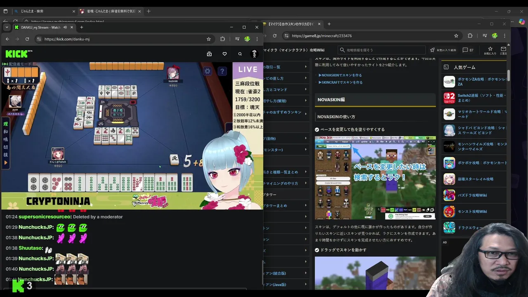
Task: Toggle the 理 auto button in mahjong game
Action: [x=6, y=124]
